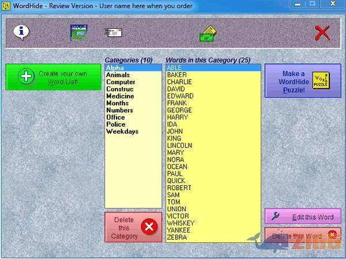Image resolution: width=346 pixels, height=259 pixels.
Task: Click the red X exit icon in toolbar
Action: (x=322, y=33)
